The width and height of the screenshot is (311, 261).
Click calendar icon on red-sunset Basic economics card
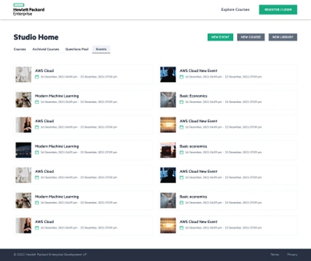coord(181,153)
